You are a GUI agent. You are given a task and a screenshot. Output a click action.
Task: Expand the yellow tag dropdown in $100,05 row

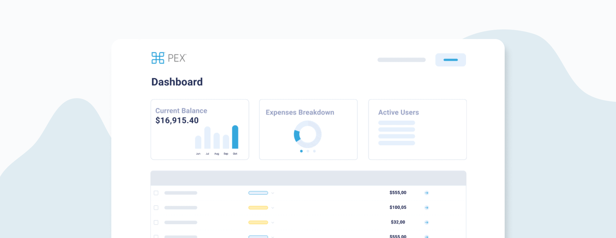[x=272, y=208]
